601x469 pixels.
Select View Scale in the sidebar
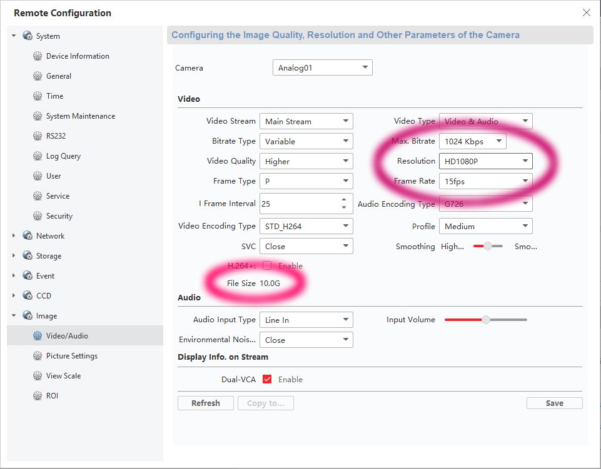click(63, 376)
